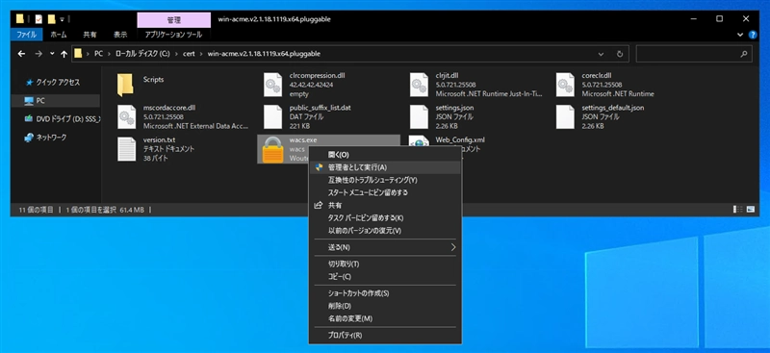Click cert in the address bar path

pyautogui.click(x=189, y=54)
